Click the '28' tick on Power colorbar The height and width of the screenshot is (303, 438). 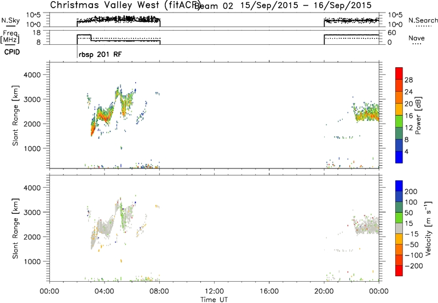408,80
